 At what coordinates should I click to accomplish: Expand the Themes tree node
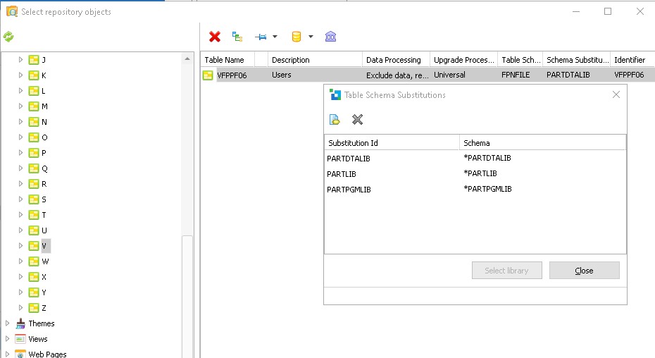[8, 323]
